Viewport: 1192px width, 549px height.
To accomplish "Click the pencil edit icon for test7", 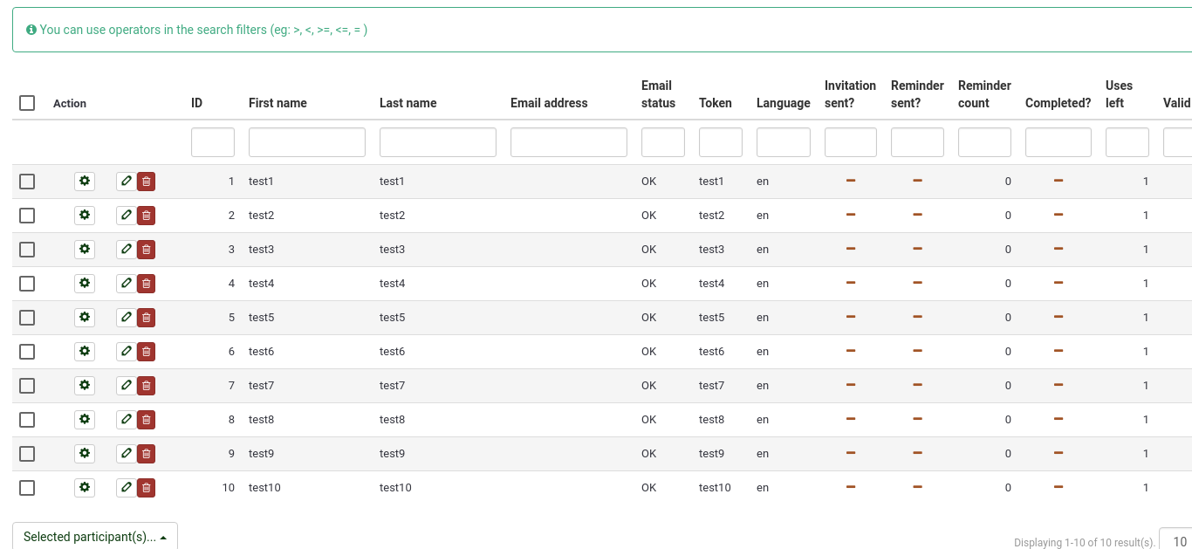I will click(127, 386).
